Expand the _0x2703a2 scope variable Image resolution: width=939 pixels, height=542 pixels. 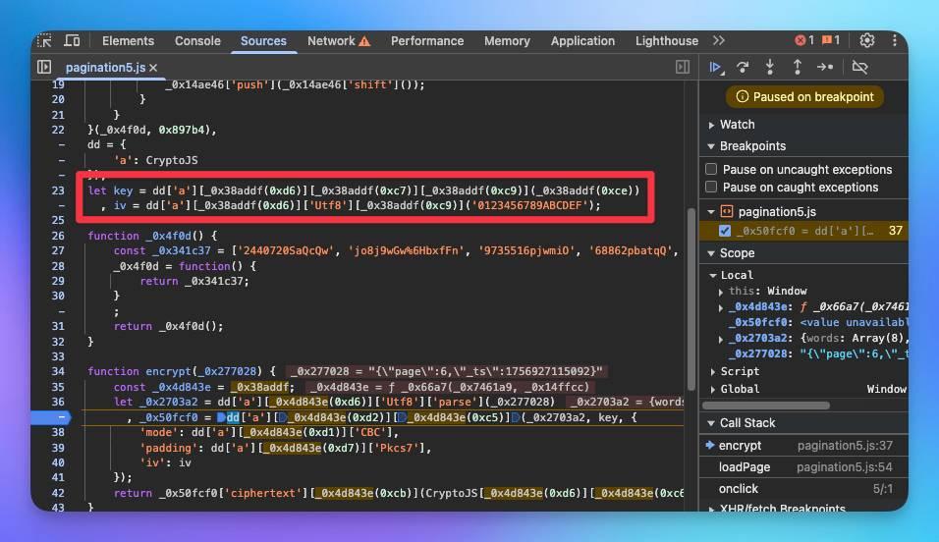pos(721,339)
